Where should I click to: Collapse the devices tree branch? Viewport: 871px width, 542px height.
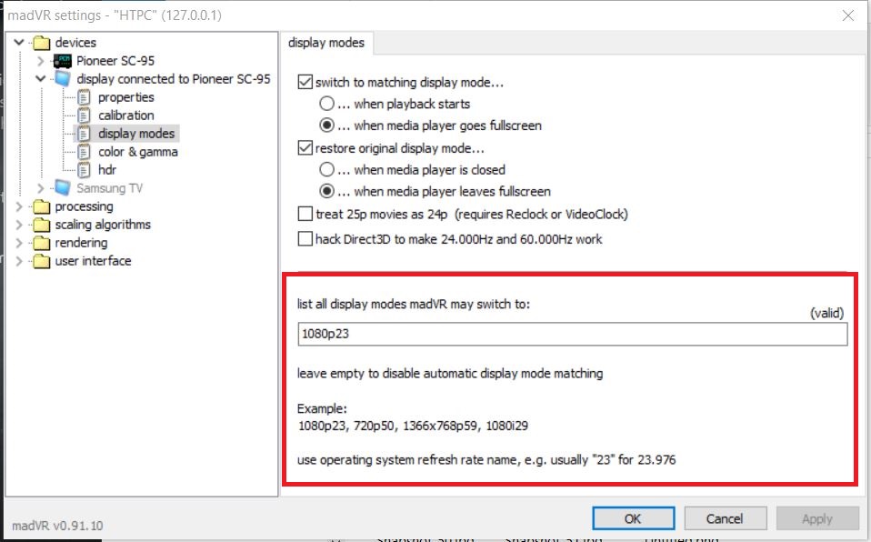tap(18, 42)
